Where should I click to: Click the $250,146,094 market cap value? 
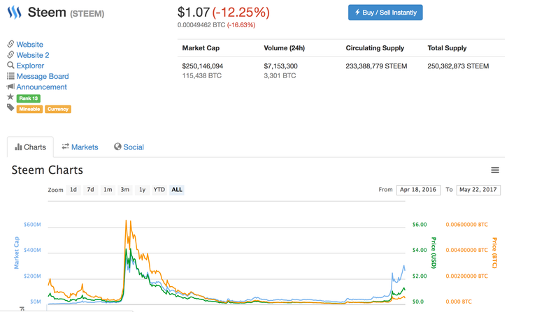[x=202, y=66]
